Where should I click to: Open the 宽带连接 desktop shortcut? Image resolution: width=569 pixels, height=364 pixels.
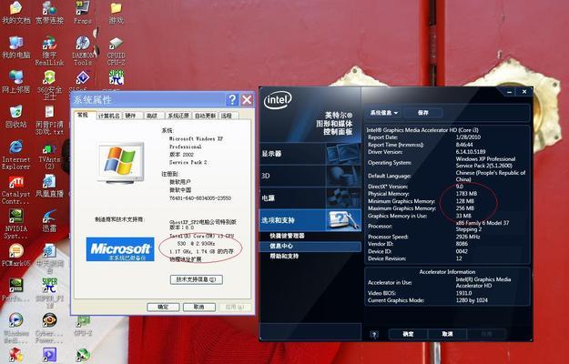(49, 13)
